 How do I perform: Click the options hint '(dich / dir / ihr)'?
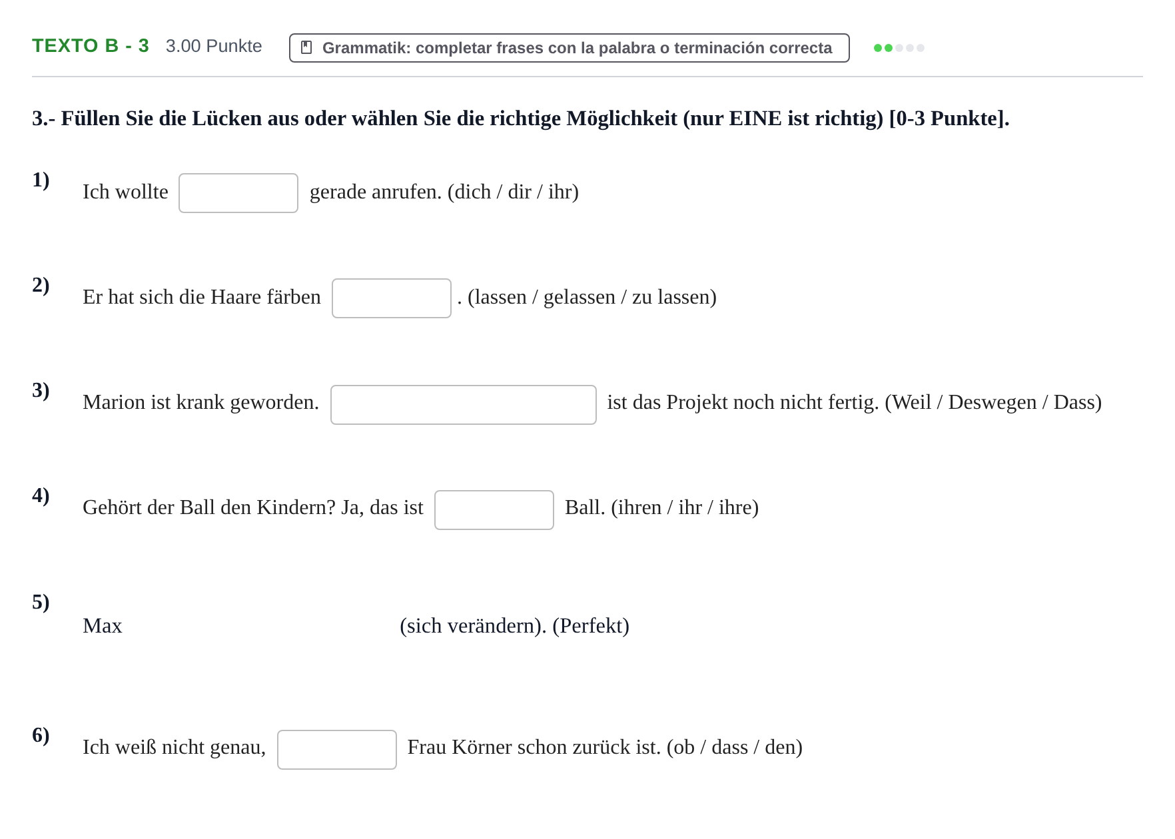[513, 192]
